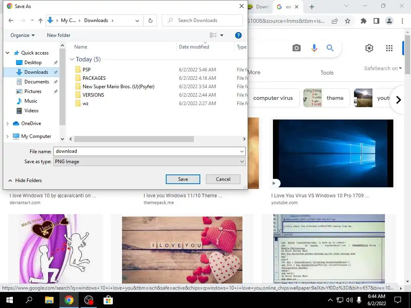Select Desktop in navigation pane
This screenshot has height=308, width=411.
[x=33, y=63]
